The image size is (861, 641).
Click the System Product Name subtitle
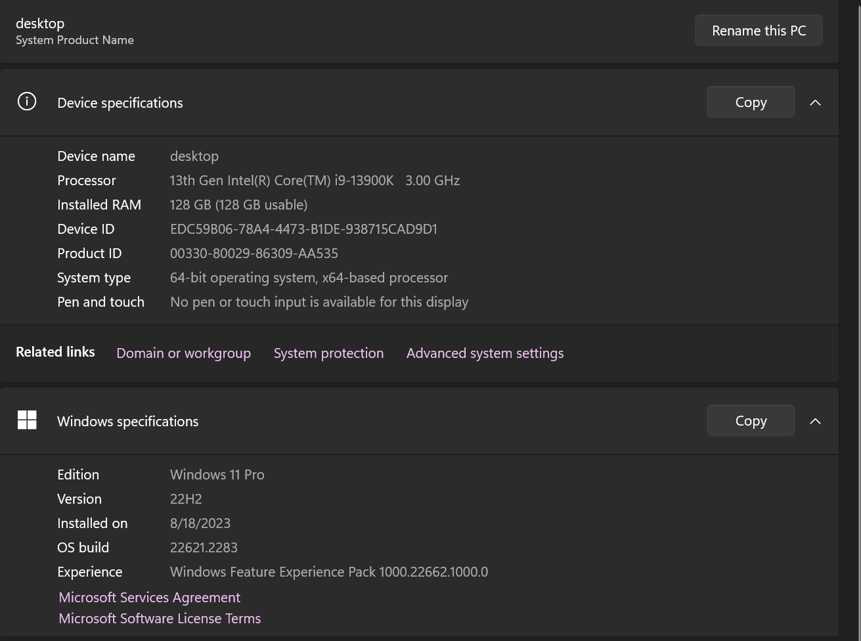click(75, 40)
